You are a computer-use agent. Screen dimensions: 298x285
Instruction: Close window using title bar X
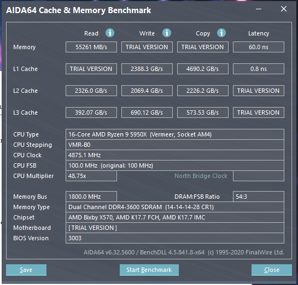point(284,9)
